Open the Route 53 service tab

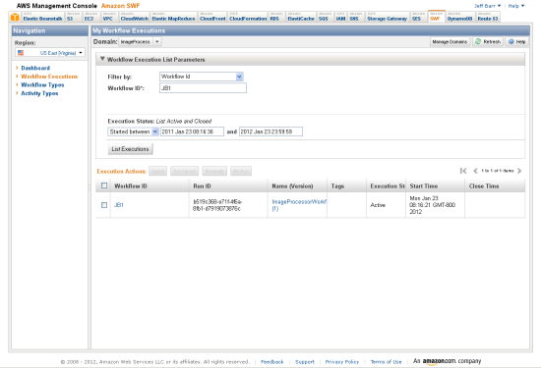pyautogui.click(x=488, y=17)
